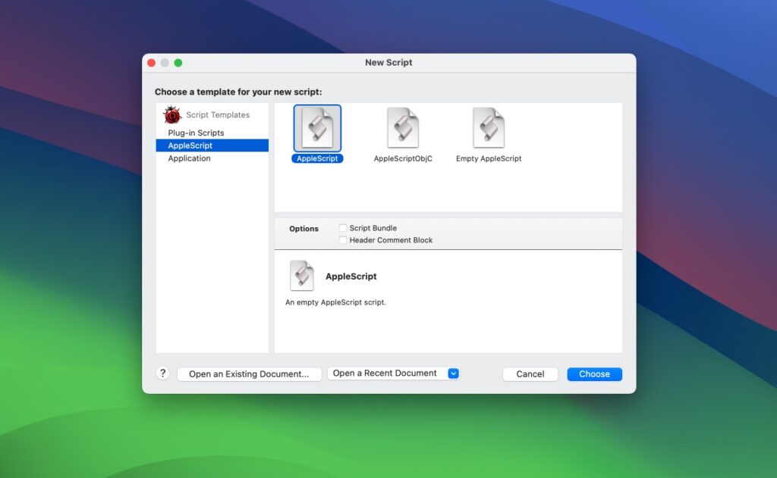Click the scroll icon on the AppleScriptObjC template

(x=402, y=127)
